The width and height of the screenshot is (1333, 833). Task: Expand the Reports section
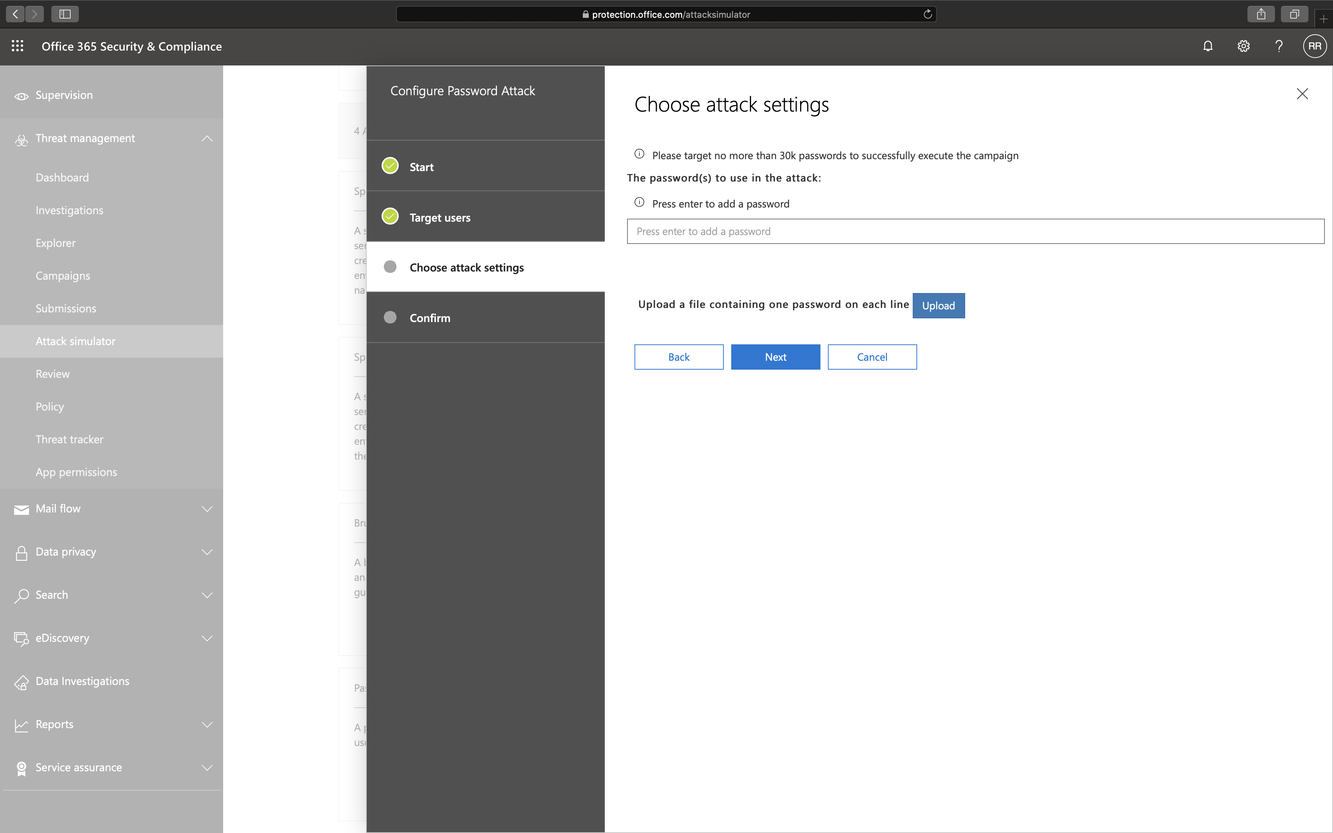pyautogui.click(x=207, y=724)
